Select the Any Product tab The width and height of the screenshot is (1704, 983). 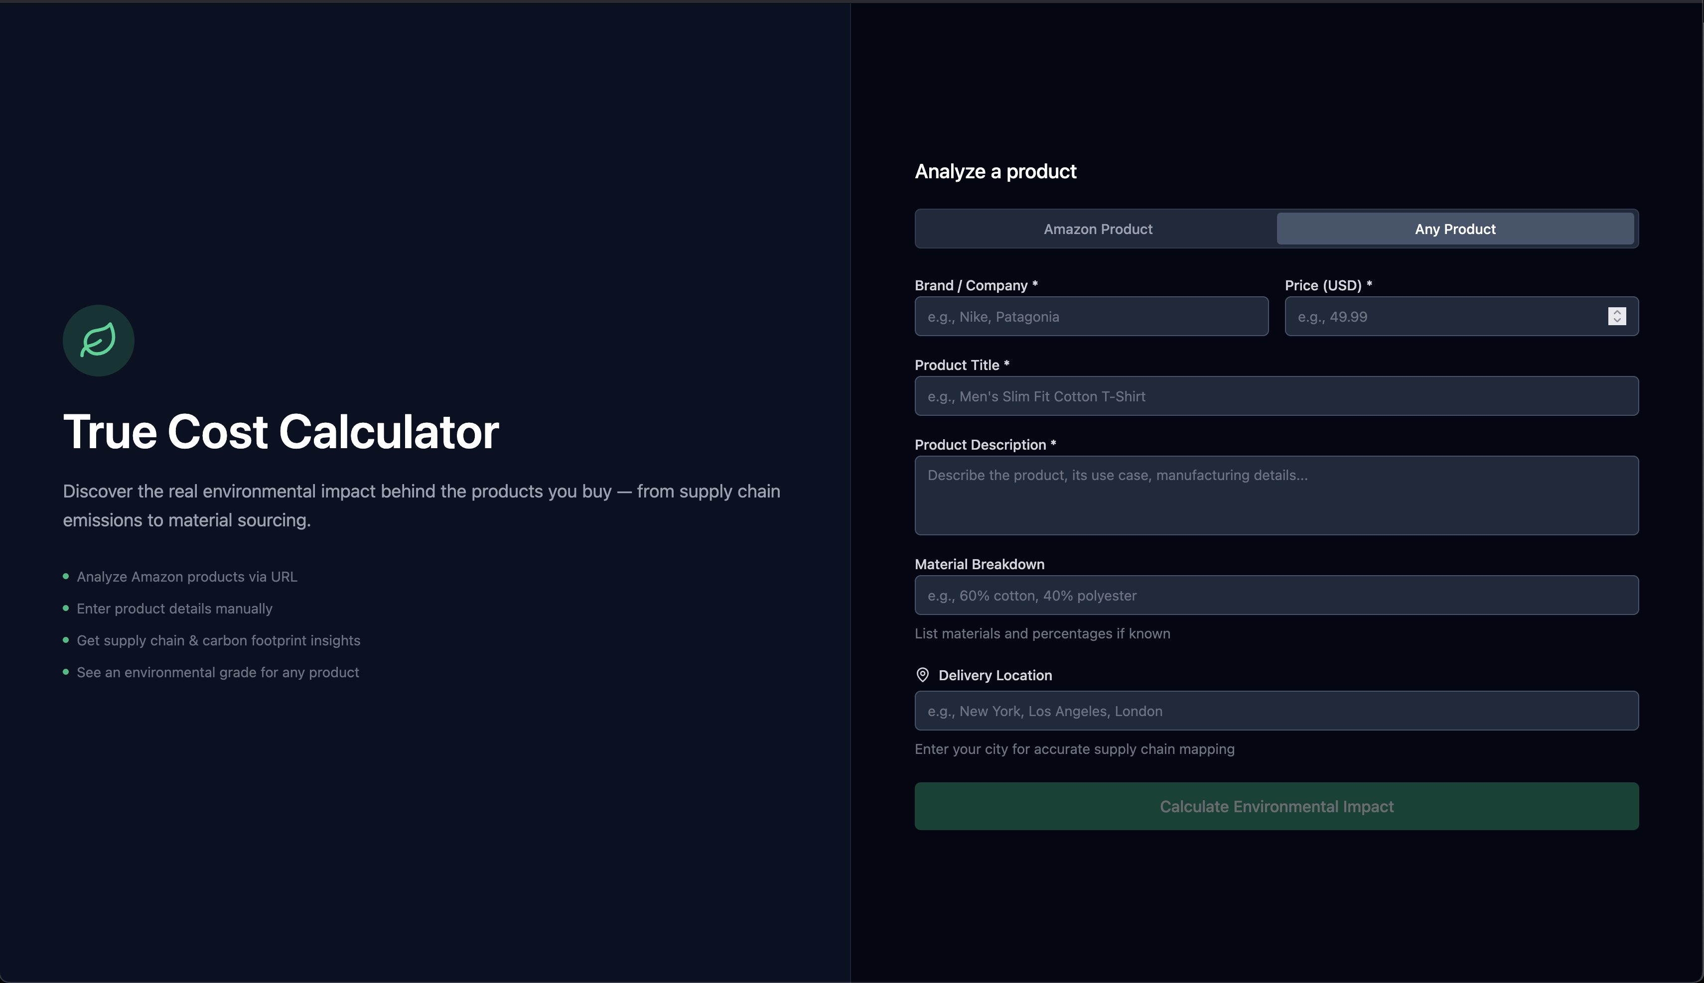tap(1455, 229)
